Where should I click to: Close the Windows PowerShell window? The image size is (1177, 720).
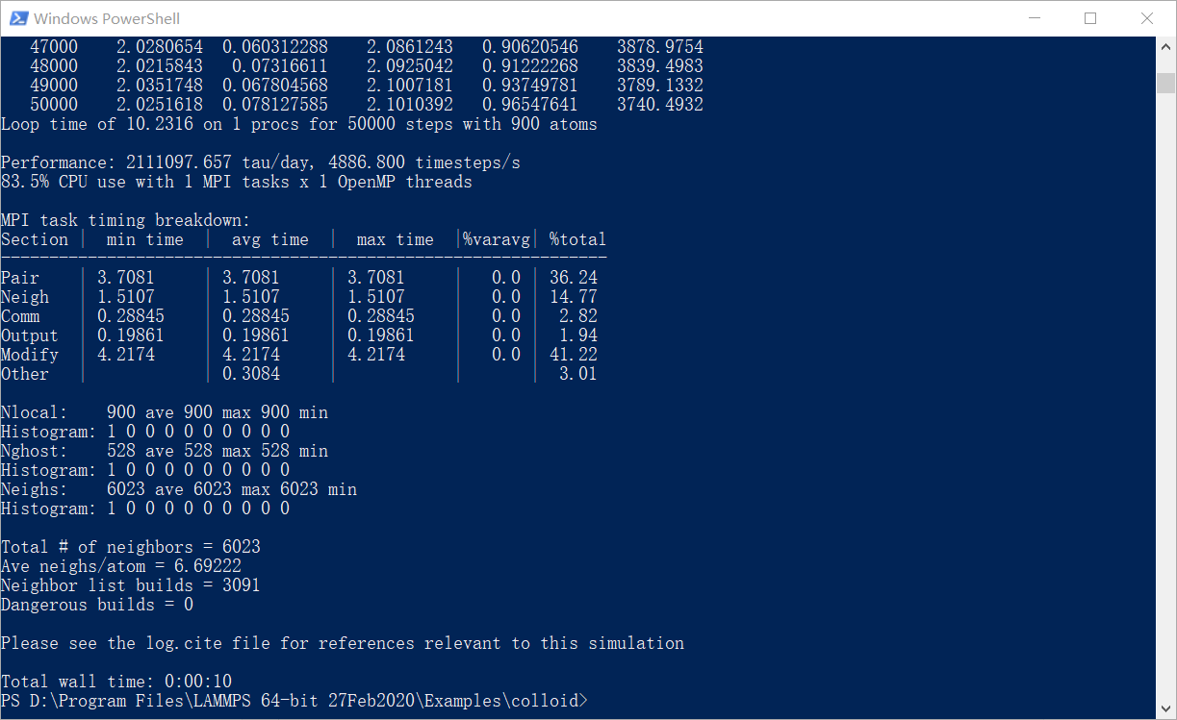click(x=1146, y=18)
